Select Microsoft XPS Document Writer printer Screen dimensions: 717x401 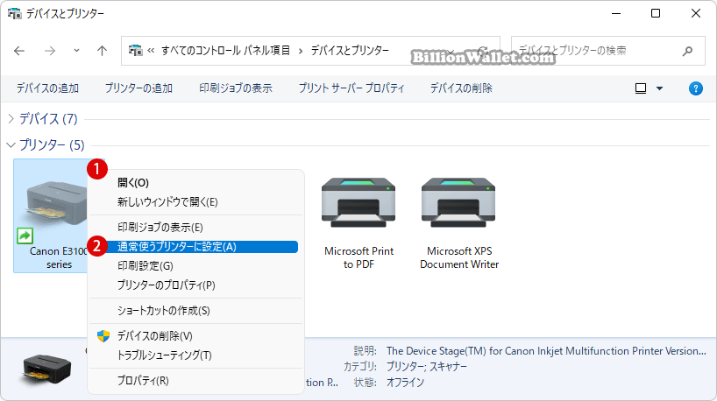click(x=459, y=224)
